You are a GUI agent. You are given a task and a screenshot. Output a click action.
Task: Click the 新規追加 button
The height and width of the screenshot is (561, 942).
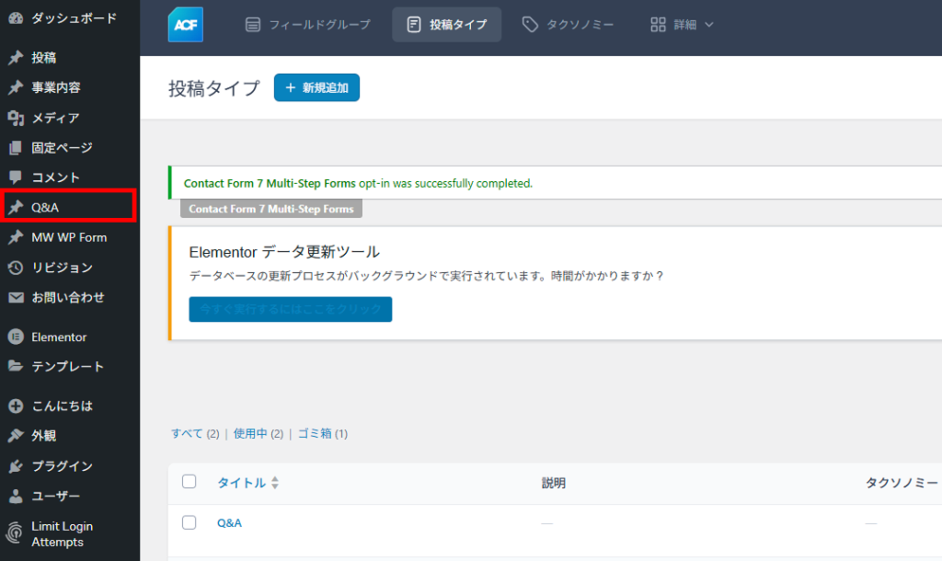tap(316, 87)
